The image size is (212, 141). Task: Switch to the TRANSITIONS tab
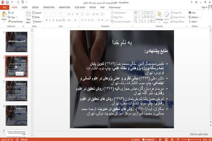pyautogui.click(x=48, y=7)
